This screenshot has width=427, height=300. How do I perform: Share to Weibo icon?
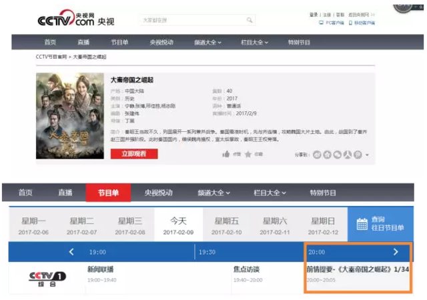[317, 155]
